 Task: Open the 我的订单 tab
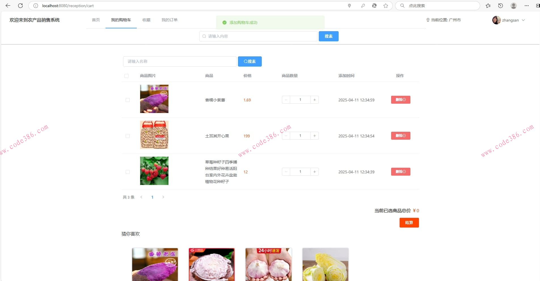click(169, 20)
